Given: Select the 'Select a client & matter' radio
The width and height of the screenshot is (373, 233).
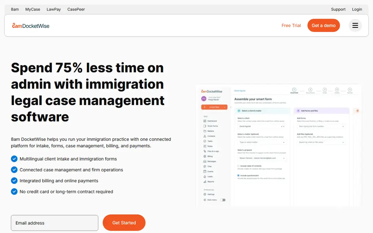Looking at the screenshot, I should click(239, 111).
